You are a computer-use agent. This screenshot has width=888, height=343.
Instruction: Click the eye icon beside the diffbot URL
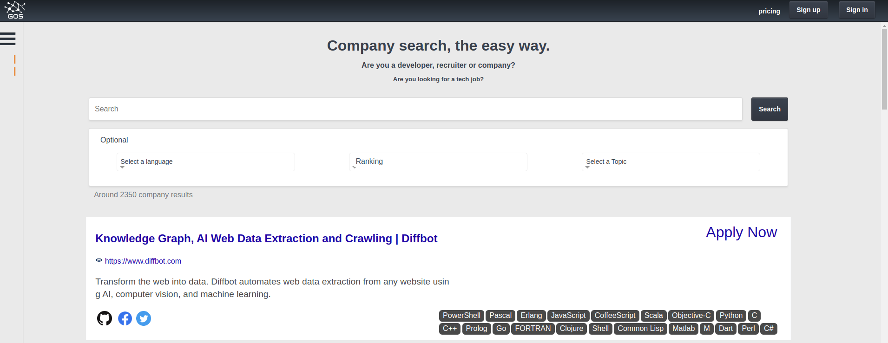click(99, 260)
